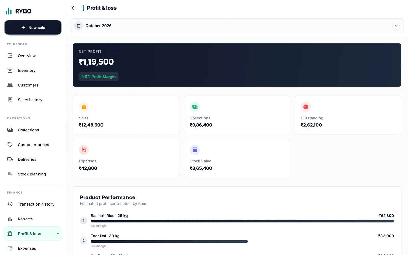Click the Customer prices tag icon
The height and width of the screenshot is (255, 408).
coord(10,145)
